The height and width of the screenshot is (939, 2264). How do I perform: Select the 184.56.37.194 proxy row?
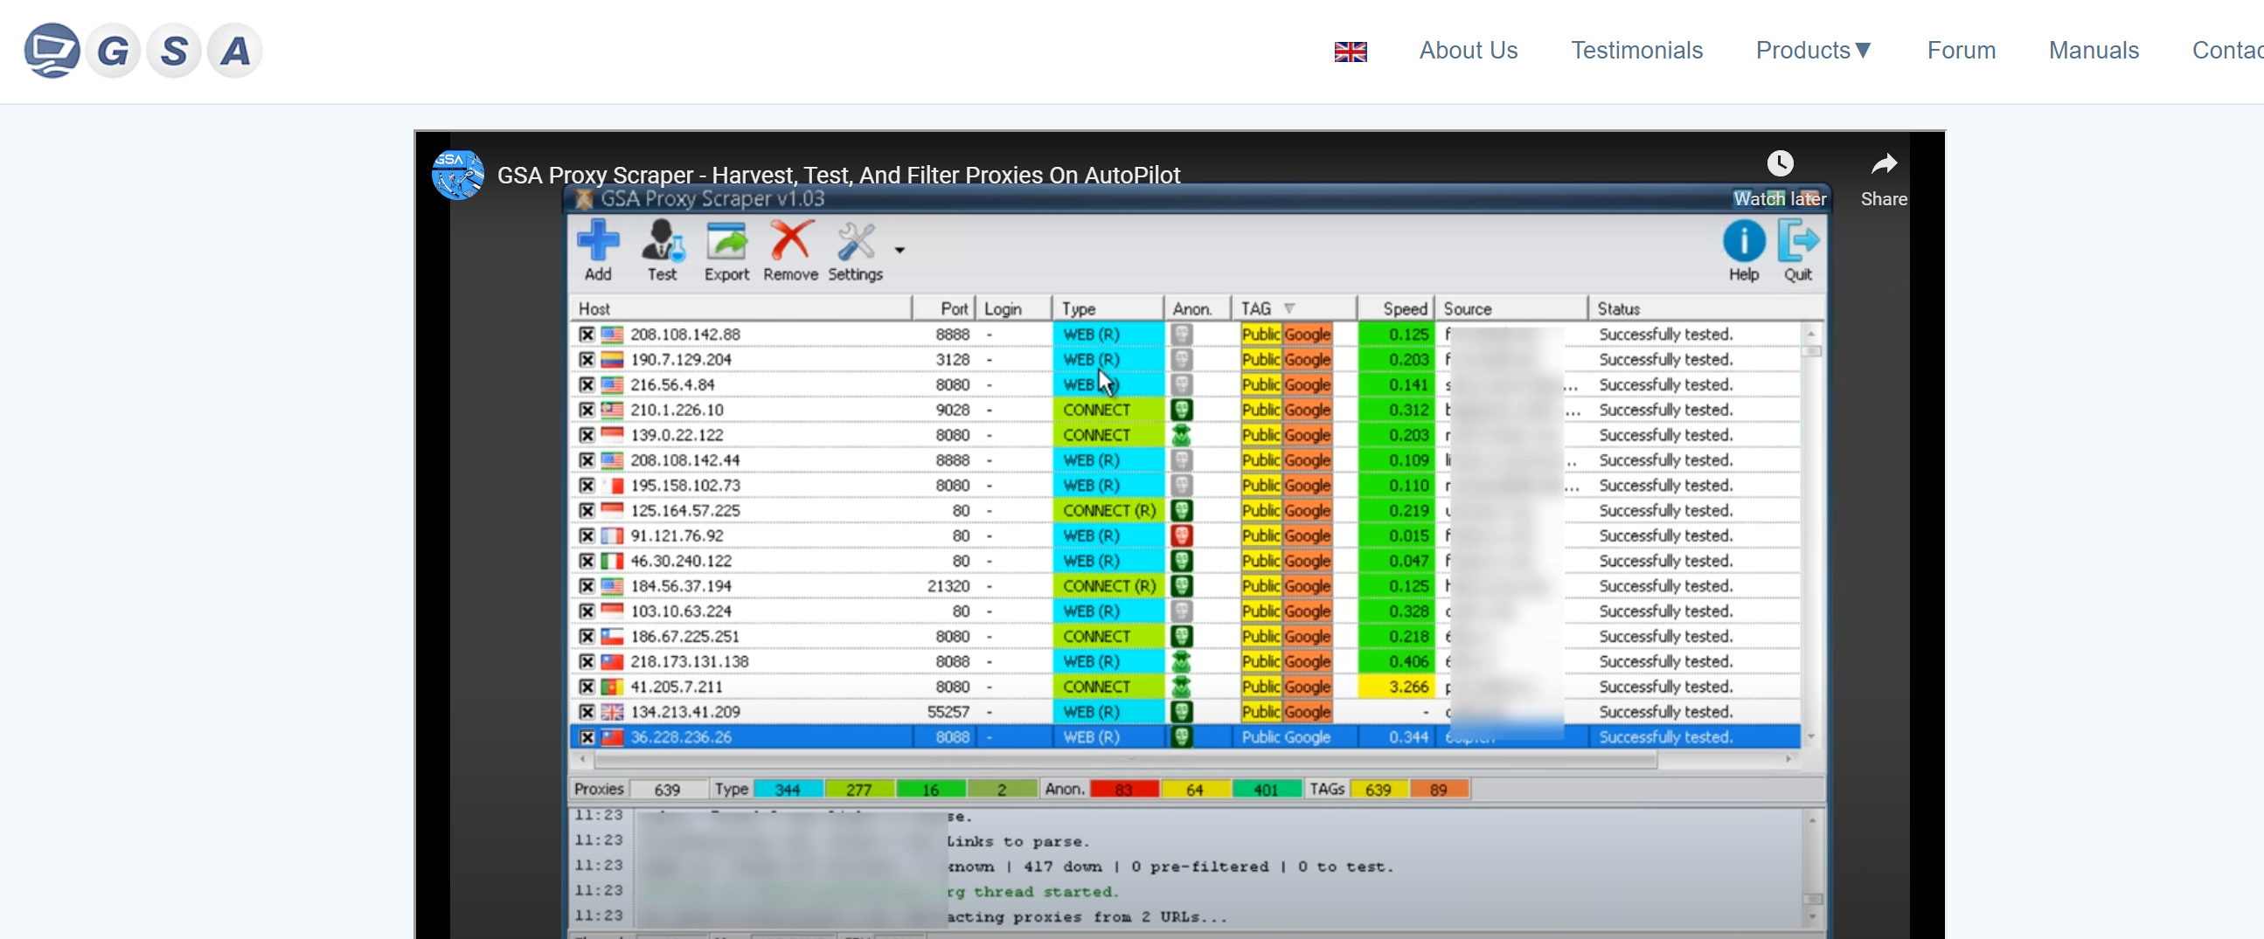pyautogui.click(x=1185, y=586)
